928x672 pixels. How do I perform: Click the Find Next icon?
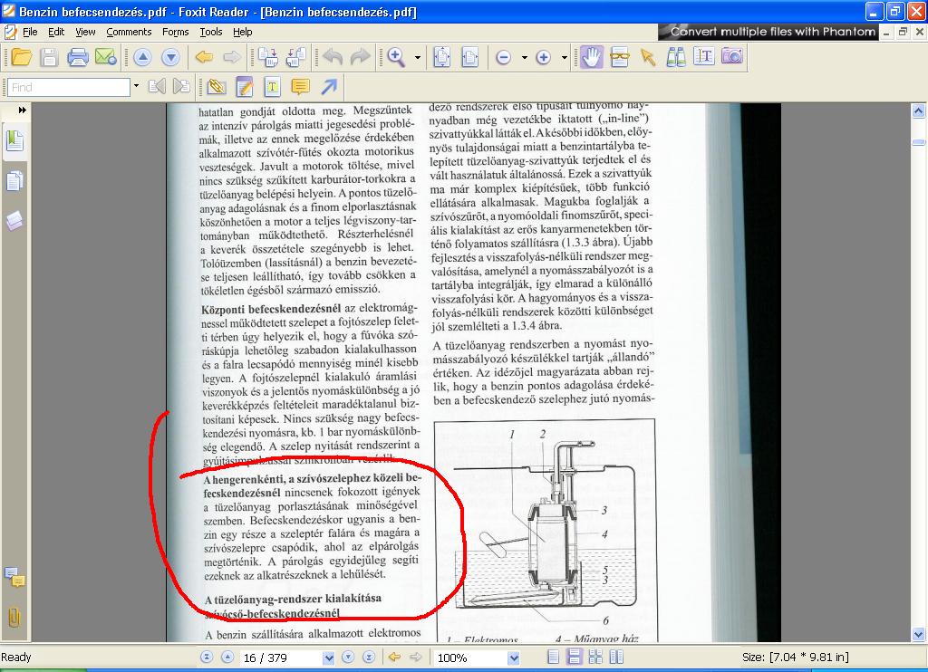click(181, 87)
